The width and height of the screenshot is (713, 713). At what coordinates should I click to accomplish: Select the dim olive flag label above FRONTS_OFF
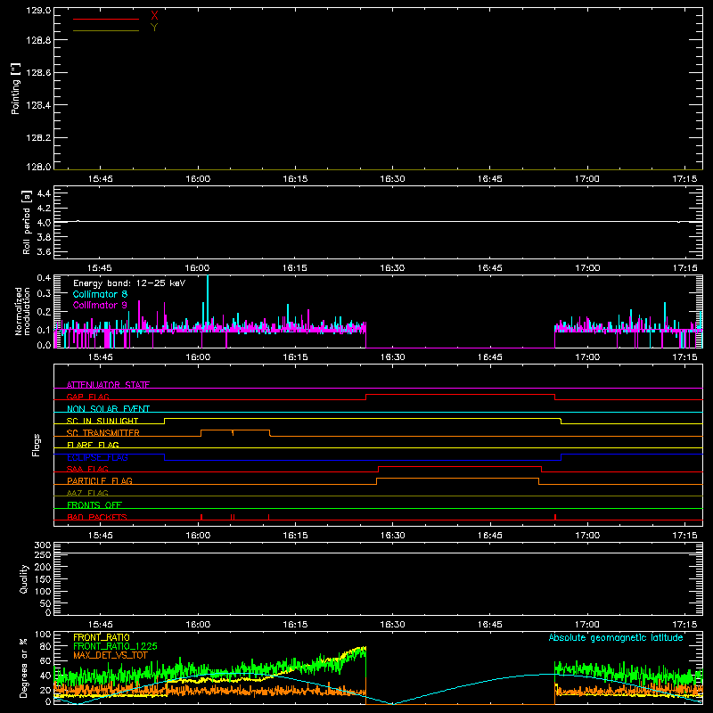(87, 493)
